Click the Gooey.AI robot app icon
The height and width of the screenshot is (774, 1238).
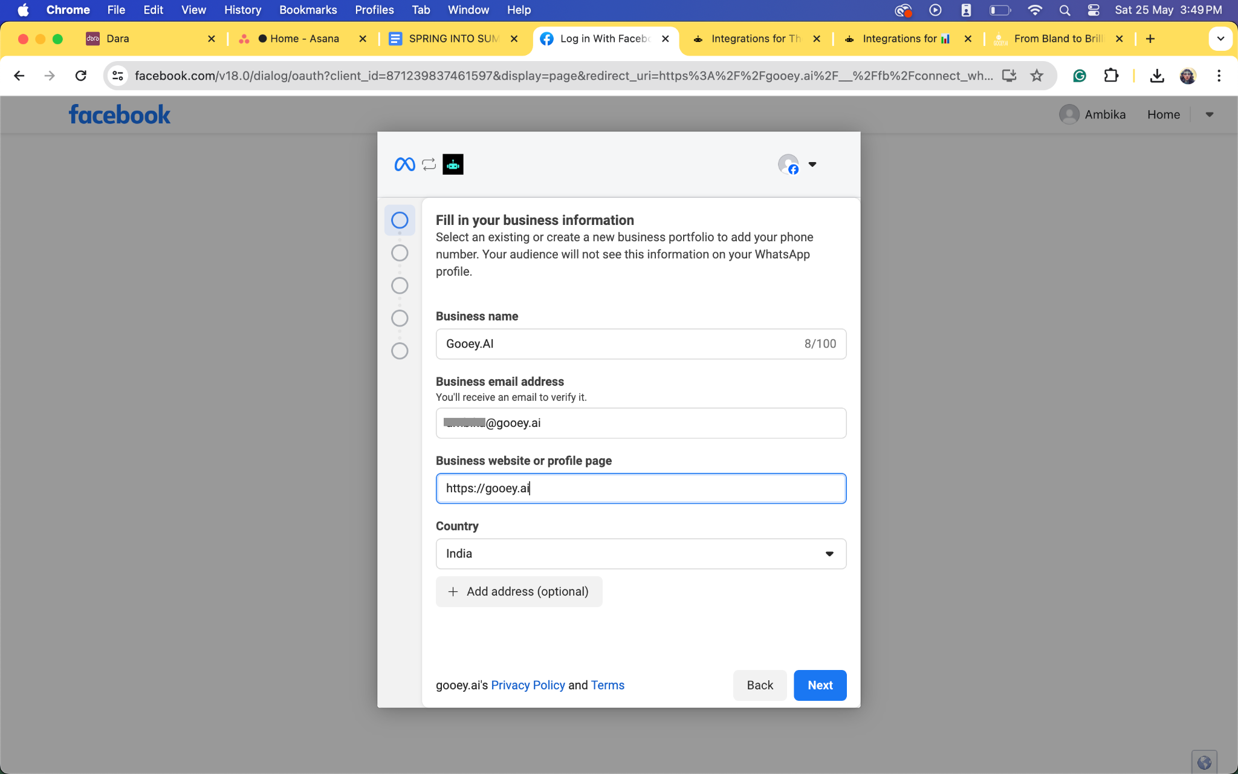coord(453,164)
